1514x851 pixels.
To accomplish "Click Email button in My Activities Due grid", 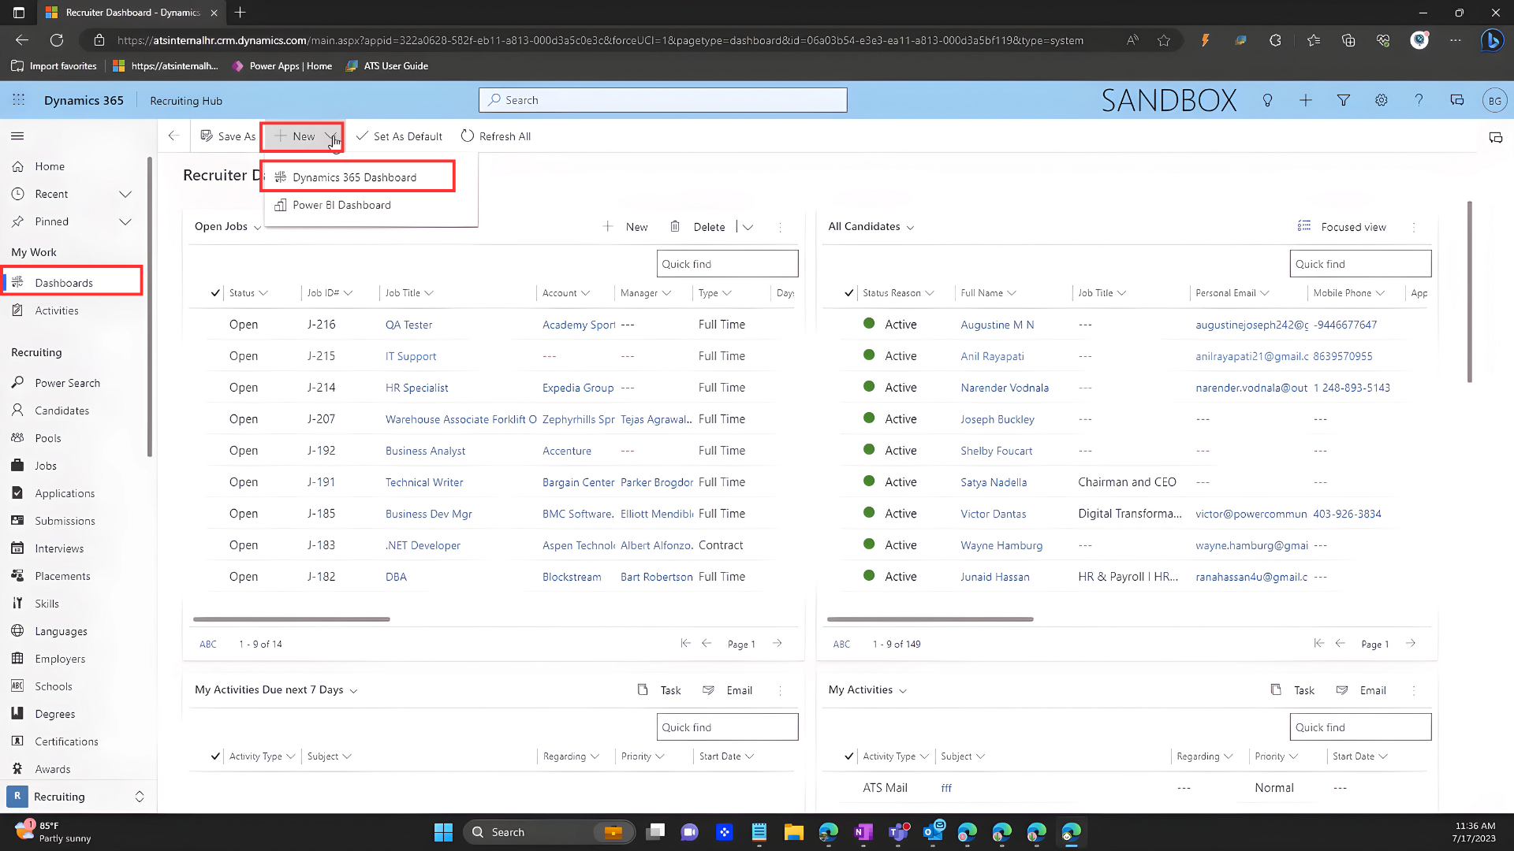I will pos(727,690).
